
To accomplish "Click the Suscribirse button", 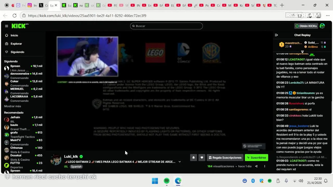I will point(256,158).
